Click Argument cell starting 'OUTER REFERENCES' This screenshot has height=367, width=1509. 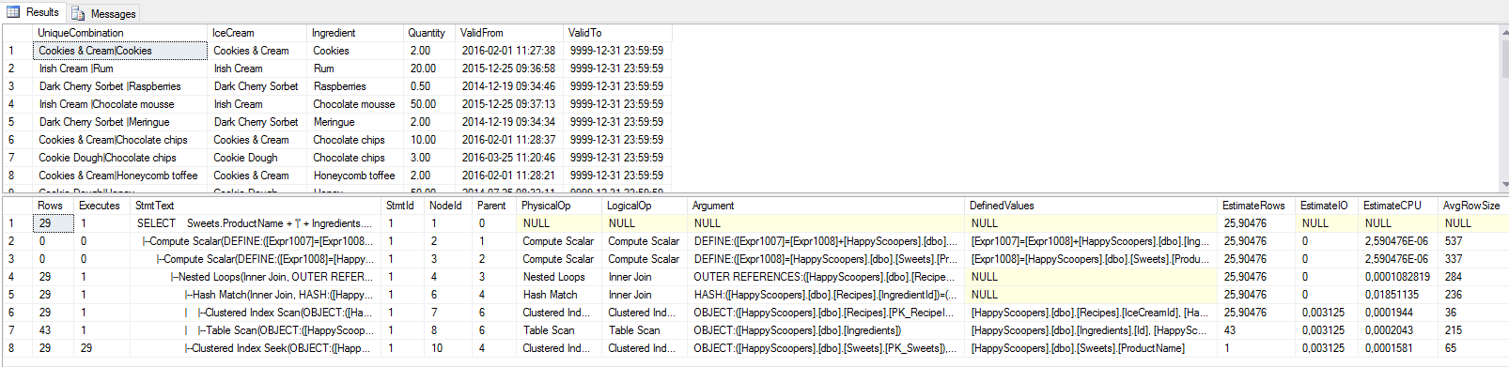(827, 277)
